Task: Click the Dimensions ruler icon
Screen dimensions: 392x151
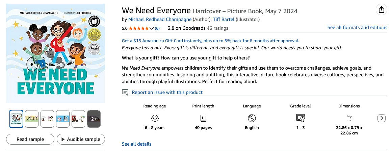Action: tap(349, 118)
